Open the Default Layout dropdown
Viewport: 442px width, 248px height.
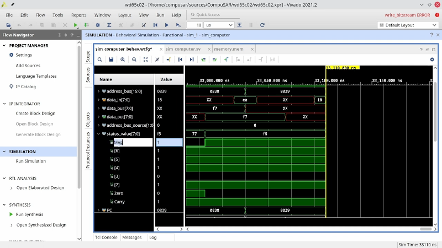(407, 25)
